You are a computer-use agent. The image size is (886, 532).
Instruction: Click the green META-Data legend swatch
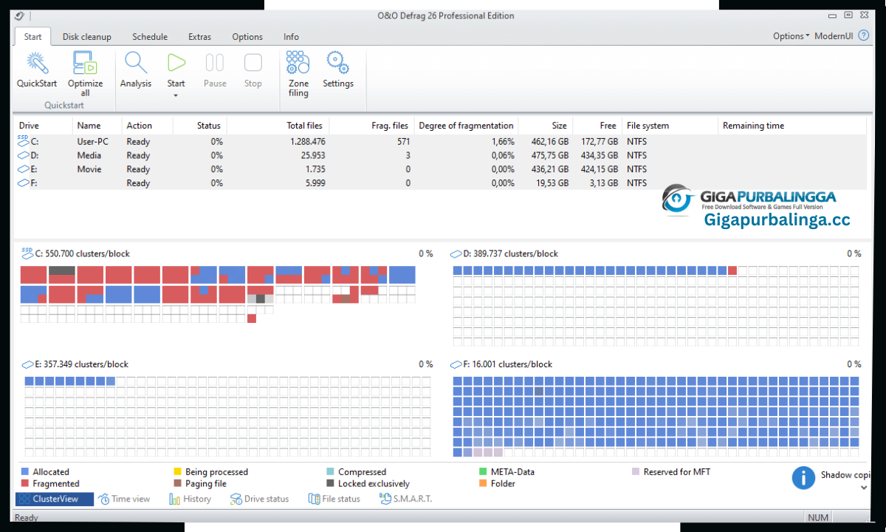[x=483, y=471]
